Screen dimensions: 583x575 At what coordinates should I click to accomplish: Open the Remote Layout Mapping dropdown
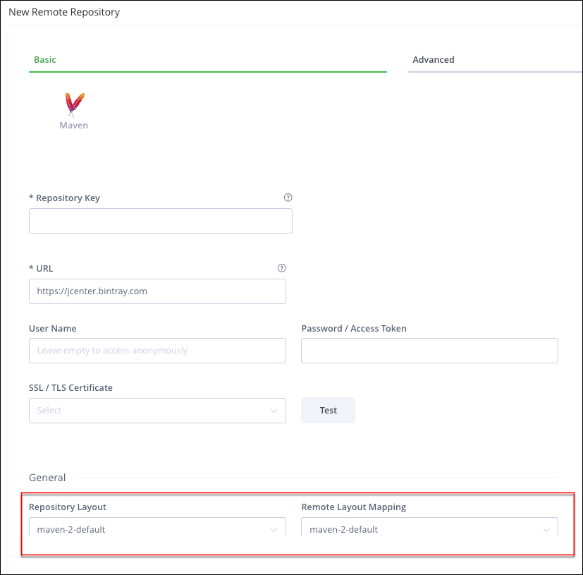pos(429,527)
